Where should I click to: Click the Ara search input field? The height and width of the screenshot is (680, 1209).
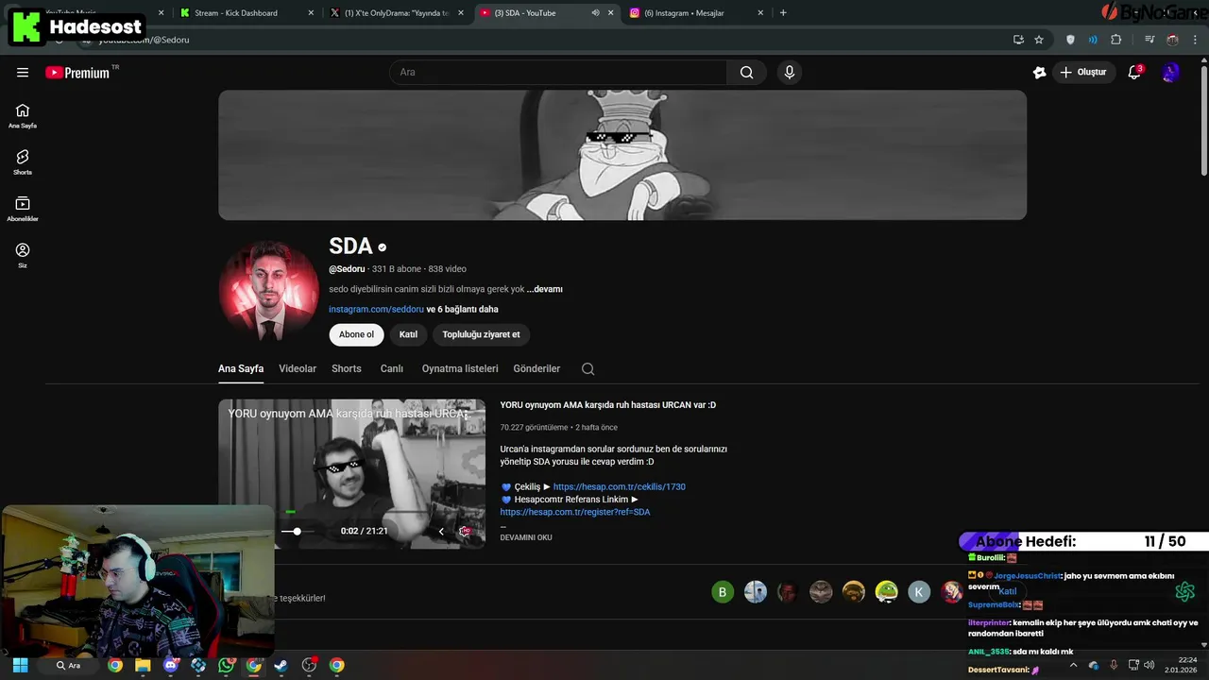(x=558, y=73)
